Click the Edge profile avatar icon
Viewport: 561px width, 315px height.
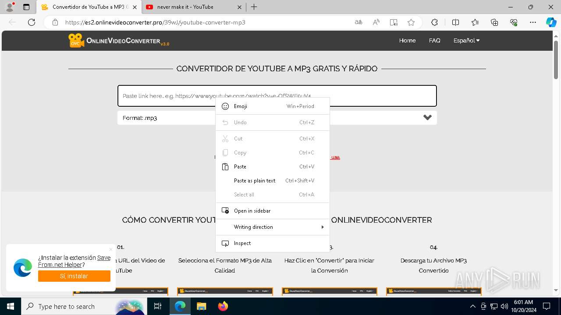(10, 7)
